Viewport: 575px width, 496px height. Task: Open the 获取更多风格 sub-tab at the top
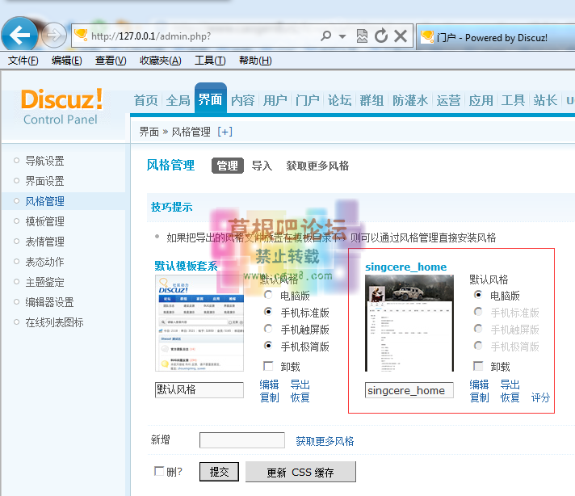coord(317,166)
